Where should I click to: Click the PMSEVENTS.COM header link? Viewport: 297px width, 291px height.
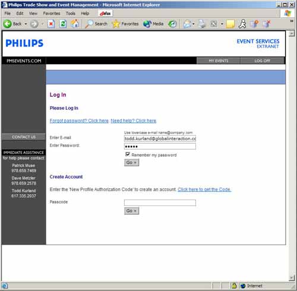point(24,61)
